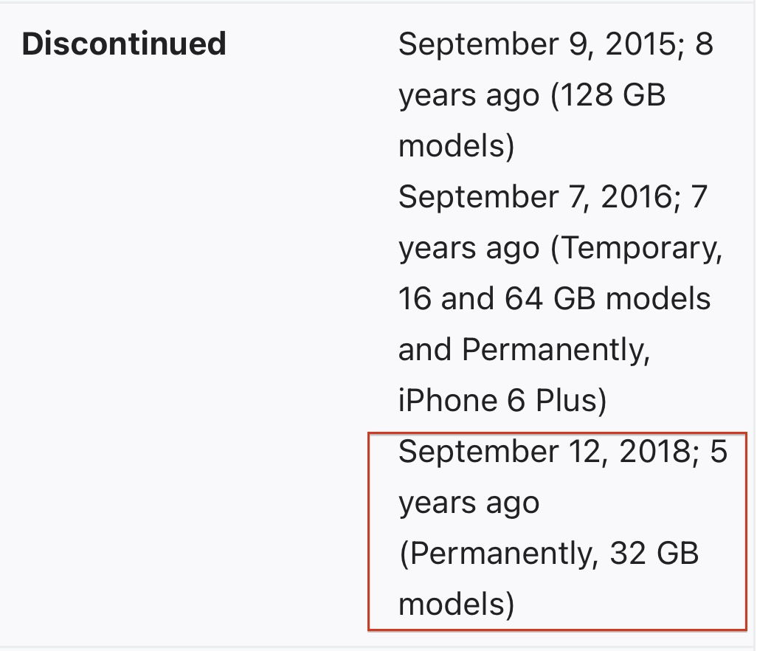The width and height of the screenshot is (757, 651).
Task: Click "5" after the 2018 semicolon
Action: [718, 452]
